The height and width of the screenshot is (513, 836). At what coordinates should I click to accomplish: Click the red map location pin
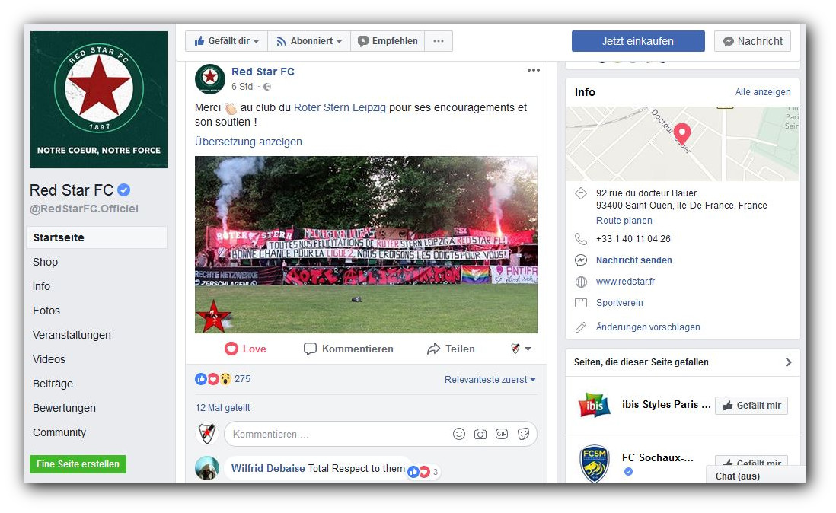681,134
